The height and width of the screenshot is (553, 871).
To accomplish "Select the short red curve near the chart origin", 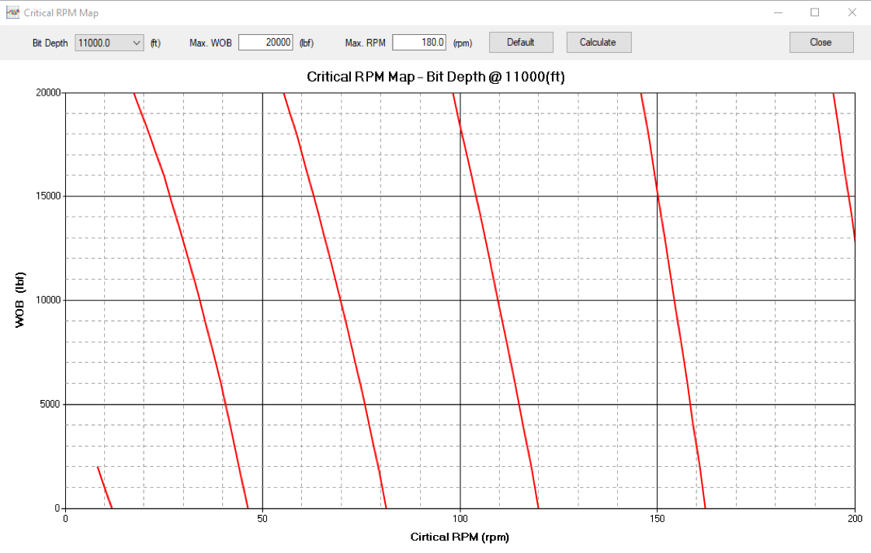I will pyautogui.click(x=105, y=488).
